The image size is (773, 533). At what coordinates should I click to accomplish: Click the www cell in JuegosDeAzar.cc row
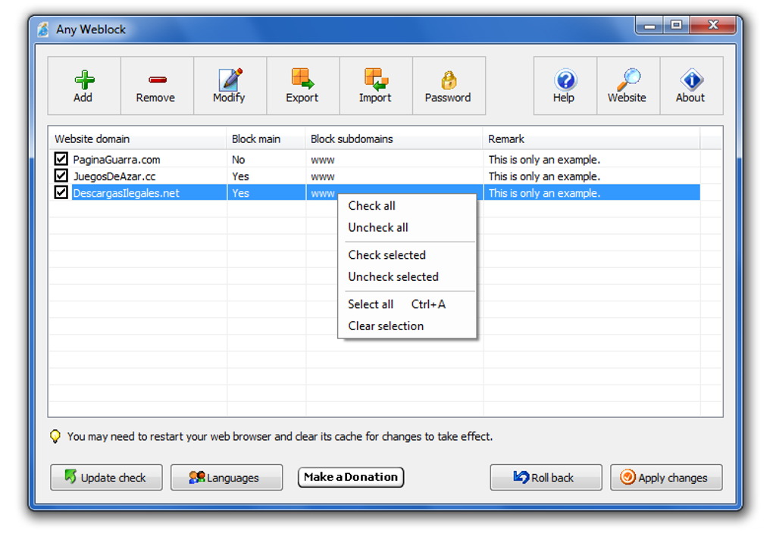point(323,177)
